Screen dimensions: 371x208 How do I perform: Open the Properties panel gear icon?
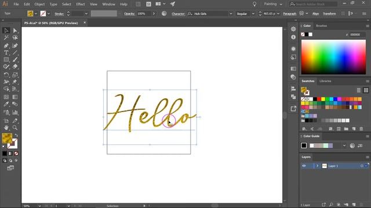coord(293,29)
